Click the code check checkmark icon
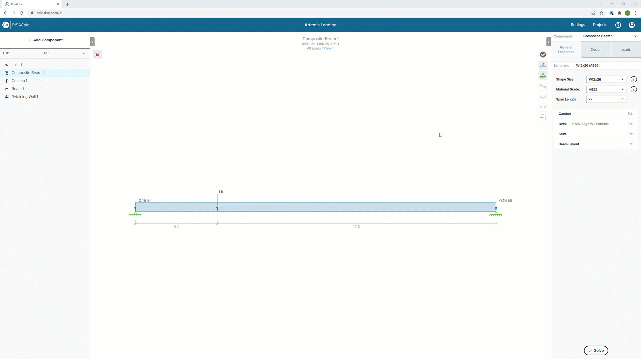641x359 pixels. pyautogui.click(x=543, y=55)
